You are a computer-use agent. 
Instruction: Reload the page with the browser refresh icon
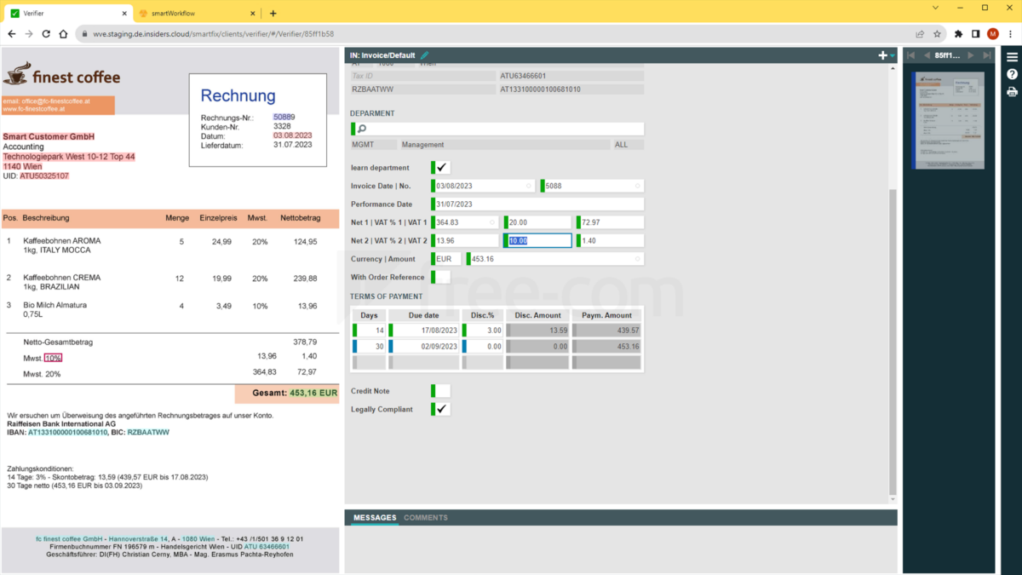45,32
